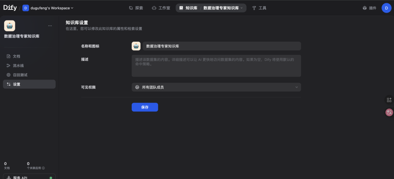Click the 知识库设置 heading text
394x179 pixels.
point(77,23)
